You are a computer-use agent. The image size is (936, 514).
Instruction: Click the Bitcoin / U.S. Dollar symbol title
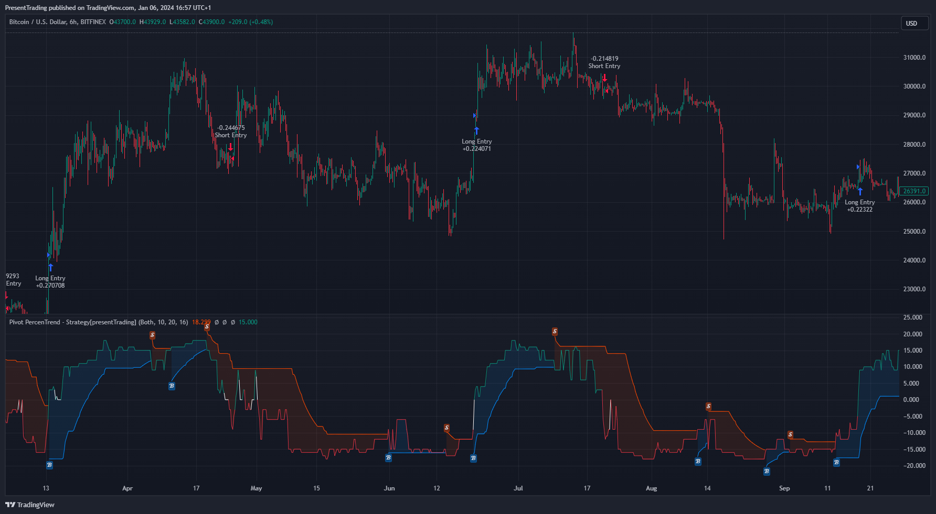(x=58, y=22)
